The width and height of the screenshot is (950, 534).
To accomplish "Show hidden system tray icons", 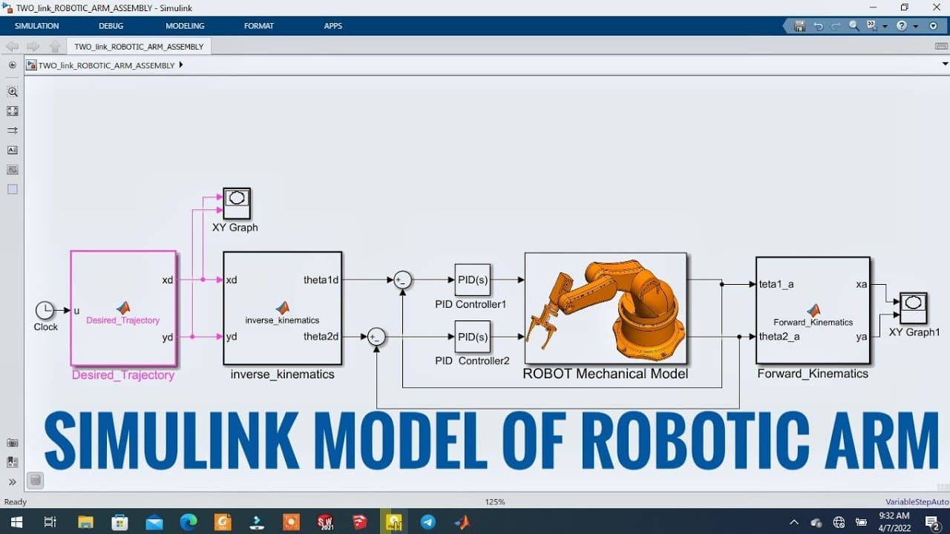I will point(794,522).
